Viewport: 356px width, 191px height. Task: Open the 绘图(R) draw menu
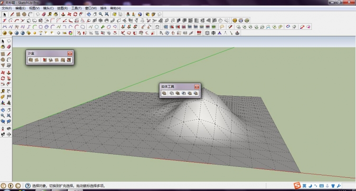point(63,9)
